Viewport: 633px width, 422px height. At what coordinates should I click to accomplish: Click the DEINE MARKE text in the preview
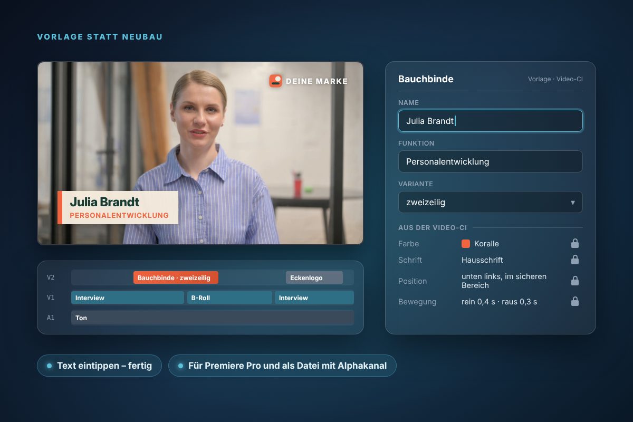click(316, 81)
